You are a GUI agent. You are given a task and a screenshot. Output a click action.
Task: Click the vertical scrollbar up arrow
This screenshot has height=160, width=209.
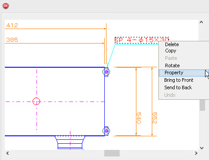[x=202, y=22]
